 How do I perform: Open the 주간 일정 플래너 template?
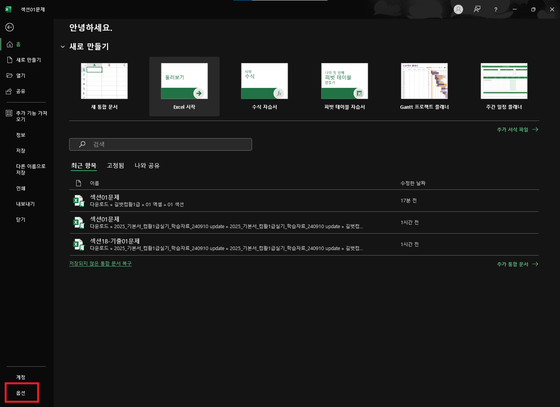[x=504, y=86]
